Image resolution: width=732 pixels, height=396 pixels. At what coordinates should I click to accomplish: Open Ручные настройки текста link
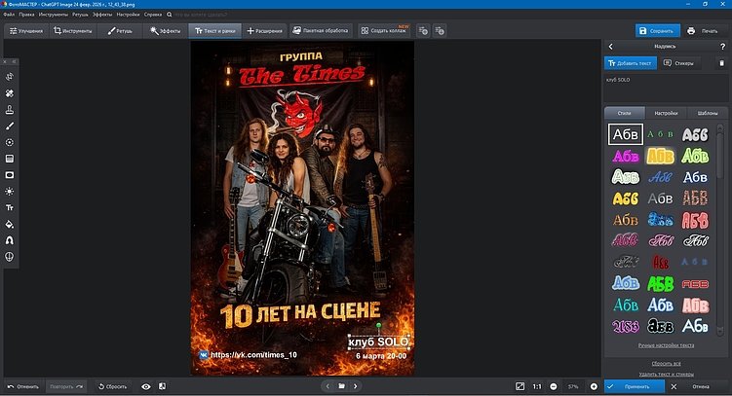point(666,345)
